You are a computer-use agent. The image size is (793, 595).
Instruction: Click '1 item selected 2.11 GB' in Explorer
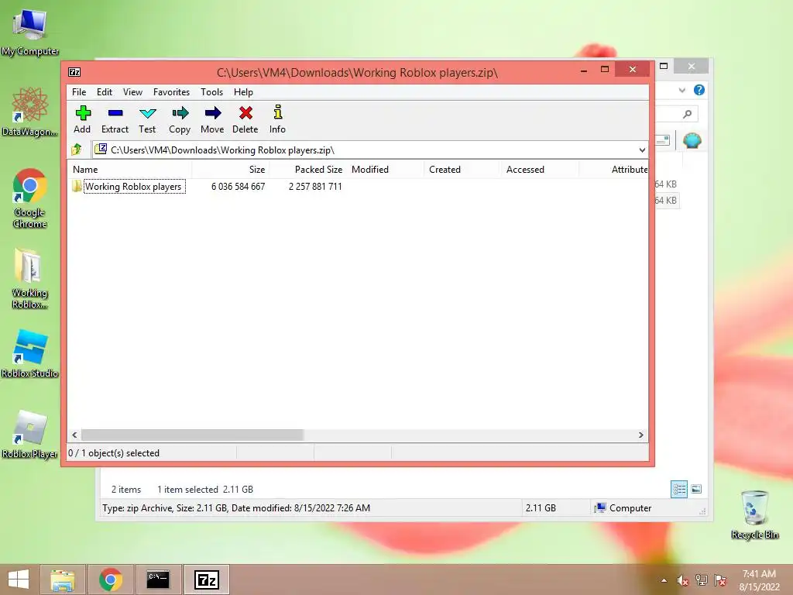pos(204,490)
